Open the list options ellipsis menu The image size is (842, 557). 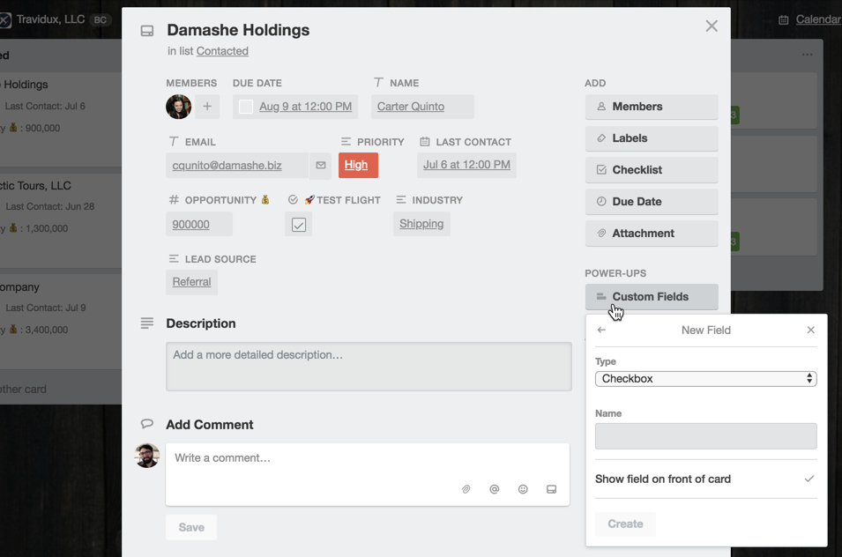tap(807, 55)
